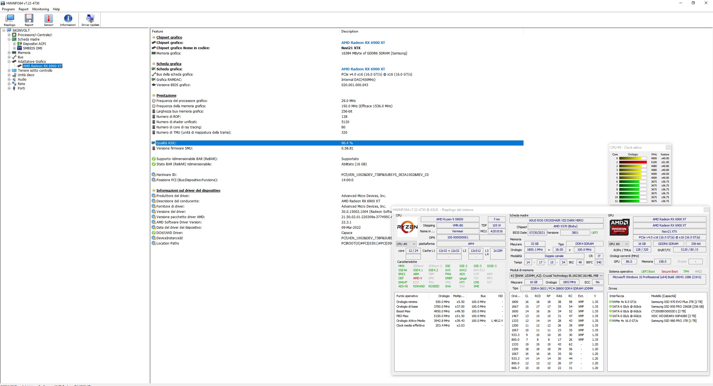
Task: Select the SKONVOLT computer icon in tree
Action: pos(9,30)
